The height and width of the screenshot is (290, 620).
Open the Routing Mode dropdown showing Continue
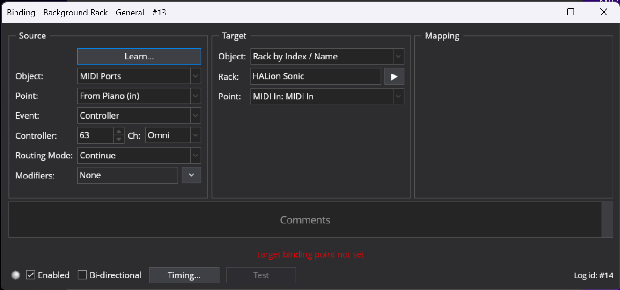tap(139, 156)
